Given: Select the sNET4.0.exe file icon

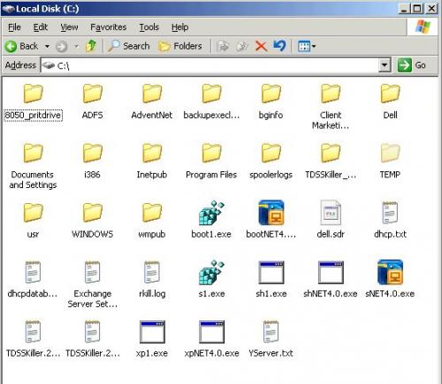Looking at the screenshot, I should 390,272.
